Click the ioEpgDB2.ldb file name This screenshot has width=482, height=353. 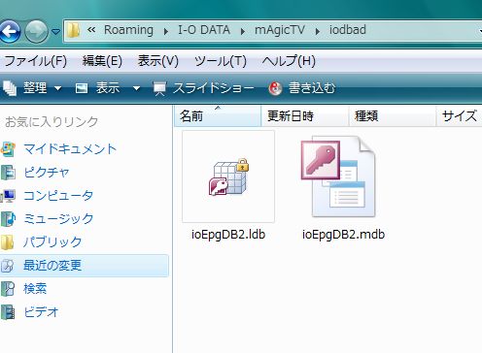pyautogui.click(x=228, y=234)
